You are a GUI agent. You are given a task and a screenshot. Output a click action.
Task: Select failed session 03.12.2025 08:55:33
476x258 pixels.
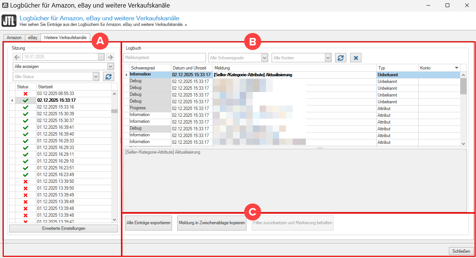(56, 94)
